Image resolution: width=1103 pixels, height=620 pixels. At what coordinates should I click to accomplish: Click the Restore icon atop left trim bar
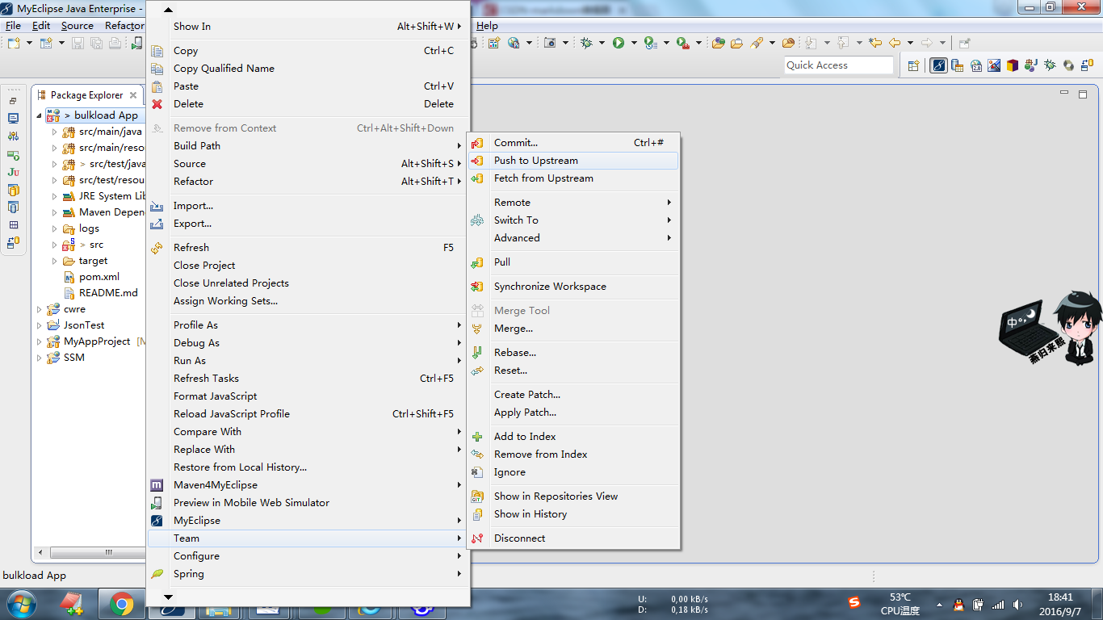[x=13, y=101]
